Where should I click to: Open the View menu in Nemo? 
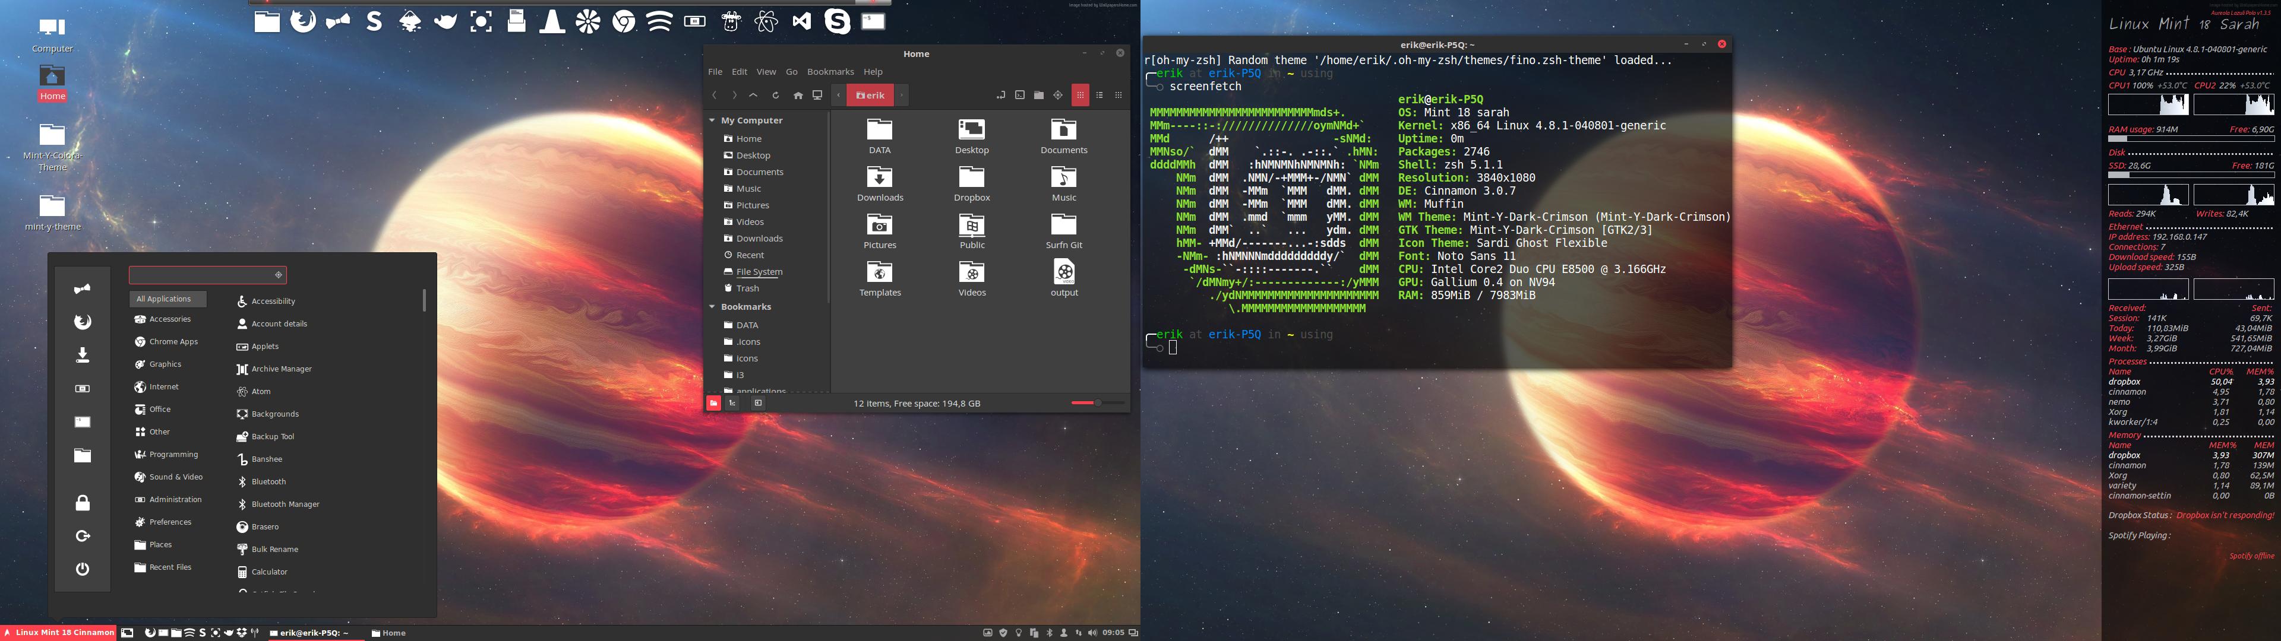click(767, 72)
